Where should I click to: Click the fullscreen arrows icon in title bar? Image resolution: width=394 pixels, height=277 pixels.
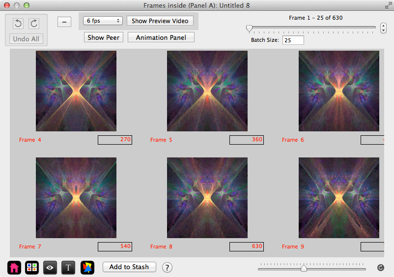(388, 5)
